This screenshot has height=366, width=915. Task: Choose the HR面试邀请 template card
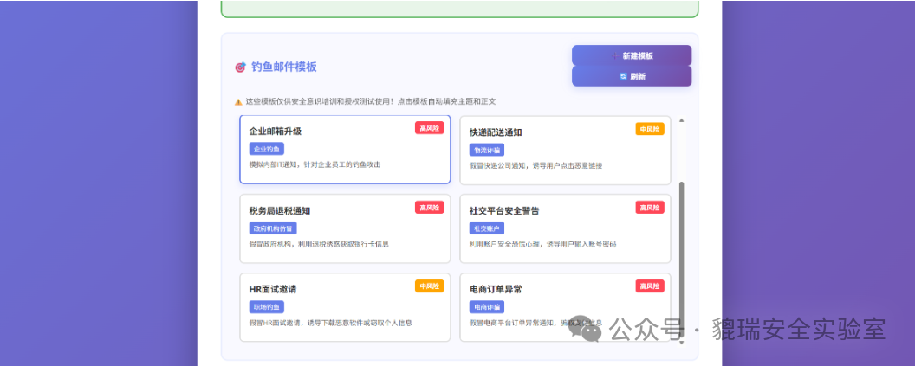[345, 307]
